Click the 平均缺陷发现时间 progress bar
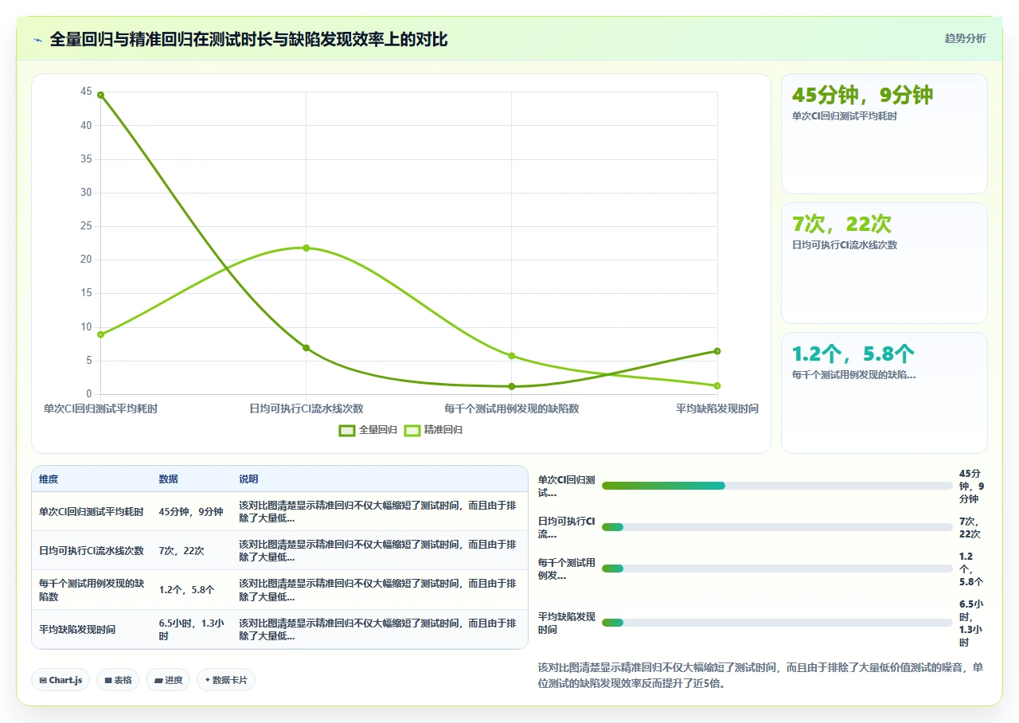This screenshot has height=723, width=1019. (777, 623)
